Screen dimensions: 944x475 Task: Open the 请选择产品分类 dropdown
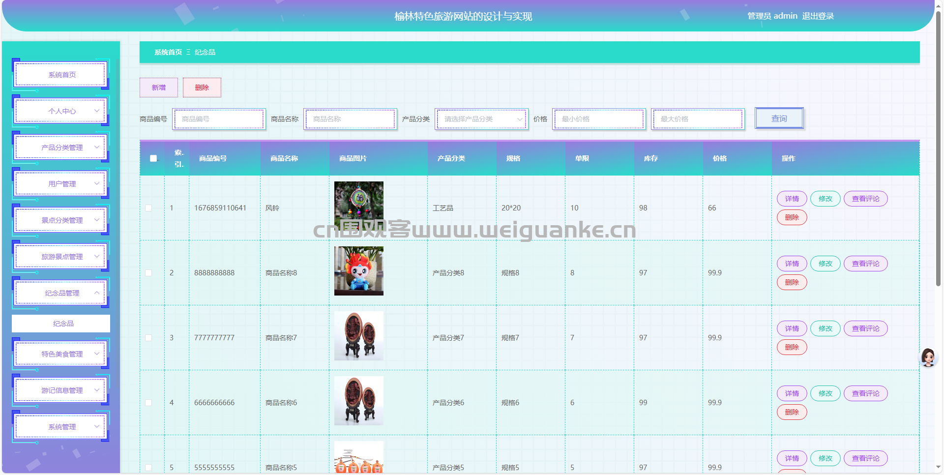point(481,119)
